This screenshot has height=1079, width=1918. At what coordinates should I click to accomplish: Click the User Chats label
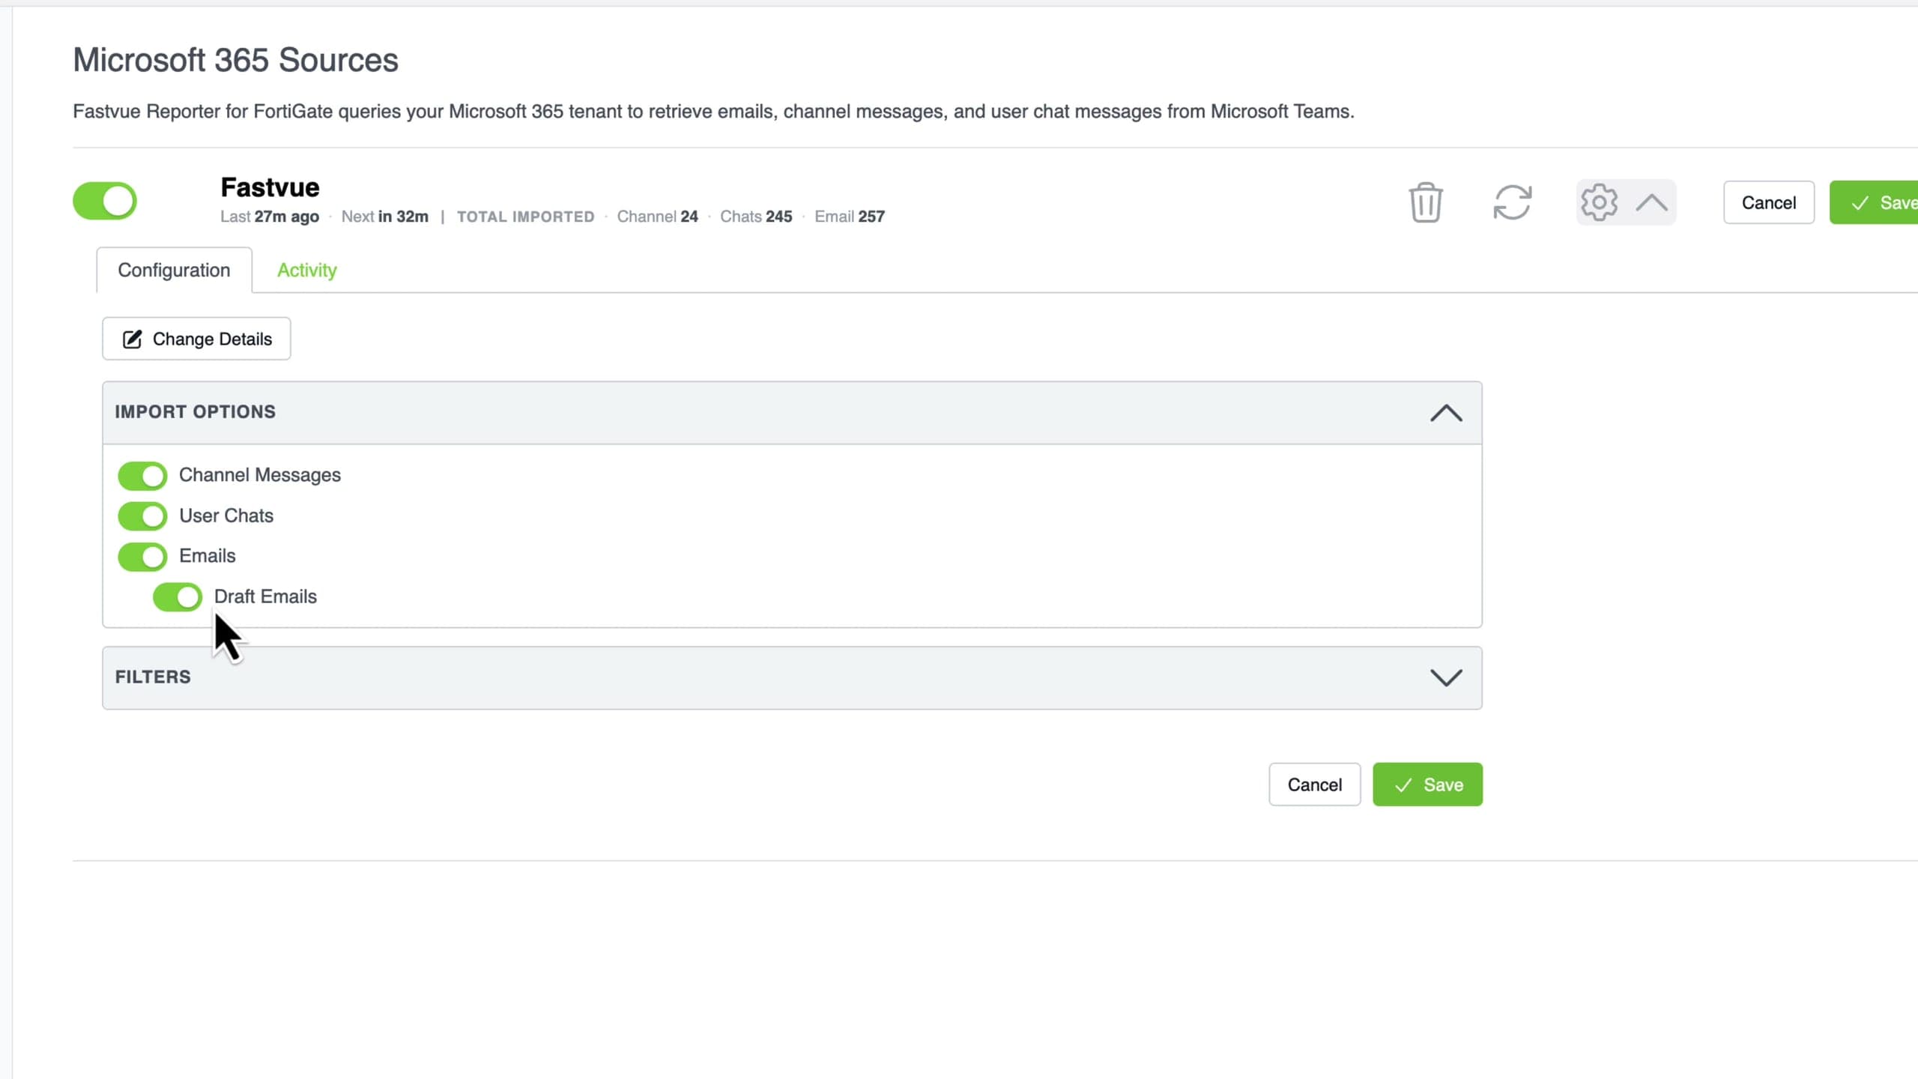click(226, 516)
